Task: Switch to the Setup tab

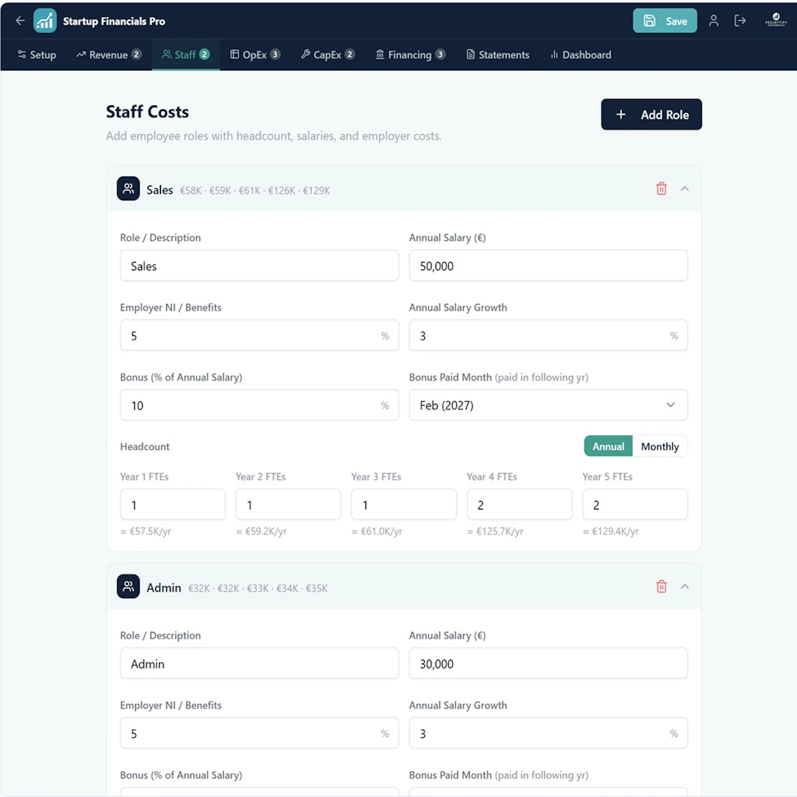Action: [x=37, y=55]
